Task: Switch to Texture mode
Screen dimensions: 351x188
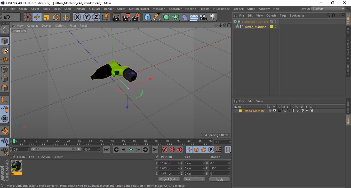Action: (x=5, y=50)
